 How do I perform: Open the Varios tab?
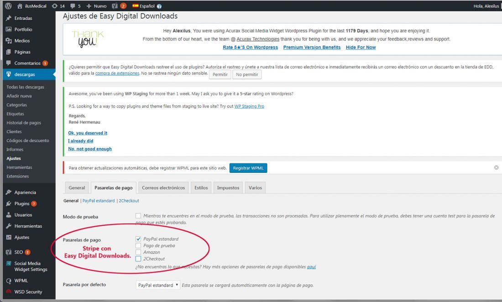(255, 188)
